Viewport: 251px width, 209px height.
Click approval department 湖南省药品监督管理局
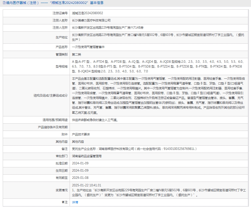(87, 156)
